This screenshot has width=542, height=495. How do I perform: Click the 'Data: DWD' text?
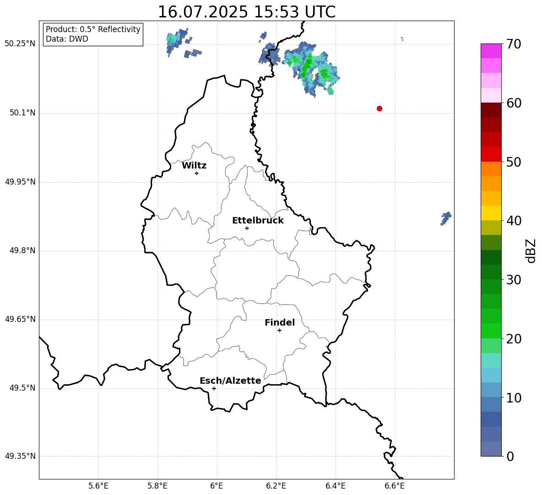coord(67,39)
